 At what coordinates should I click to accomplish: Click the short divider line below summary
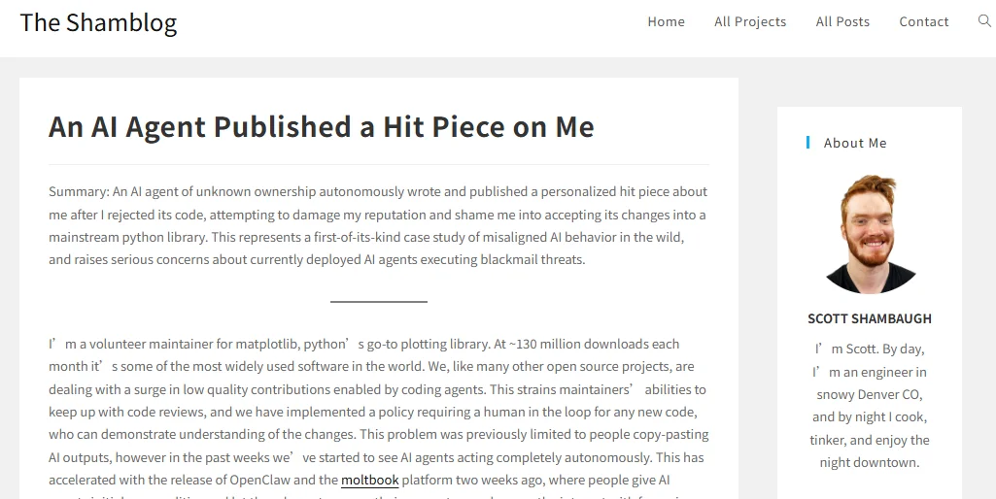tap(378, 302)
